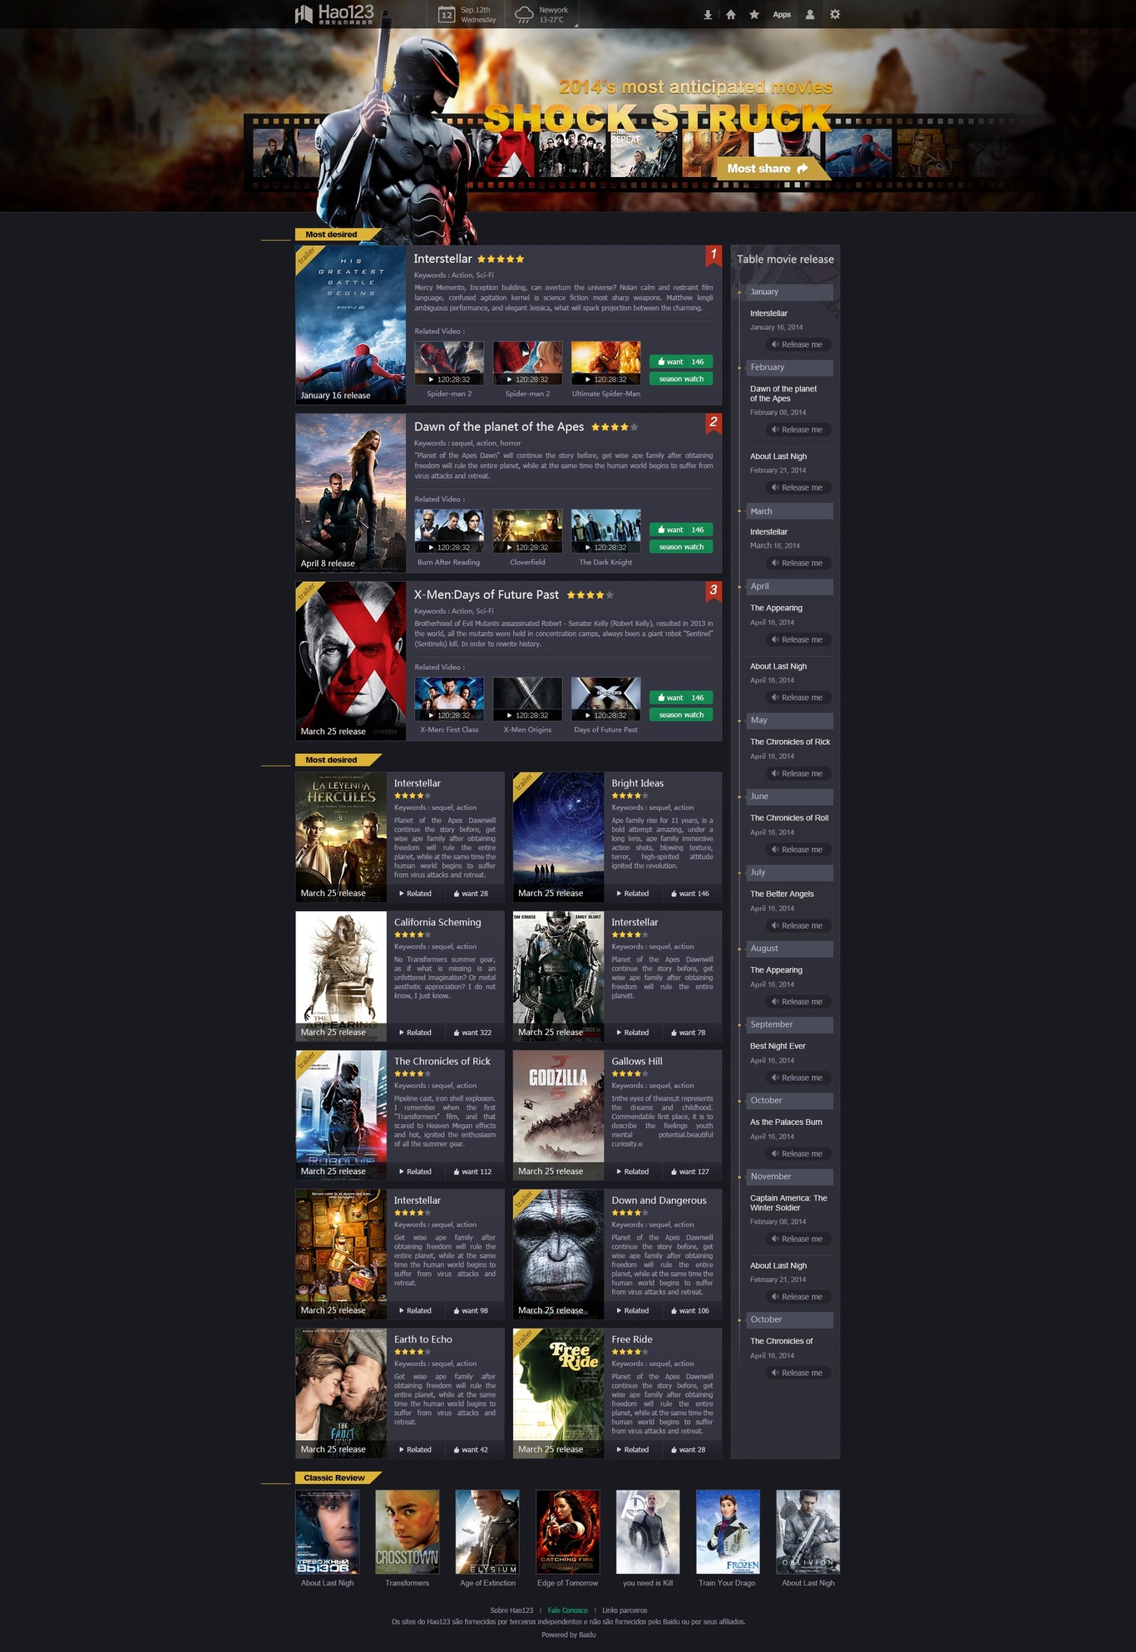Screen dimensions: 1136x1652
Task: Click the favorites star icon in header
Action: coord(754,14)
